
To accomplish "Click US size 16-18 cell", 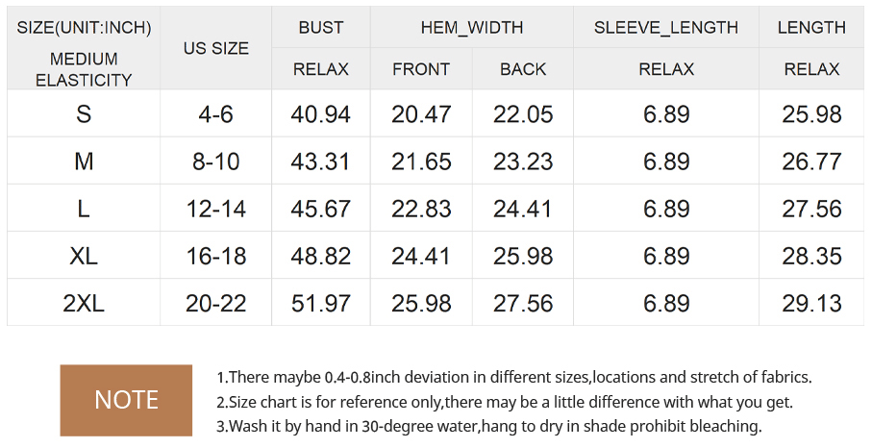I will pos(216,257).
